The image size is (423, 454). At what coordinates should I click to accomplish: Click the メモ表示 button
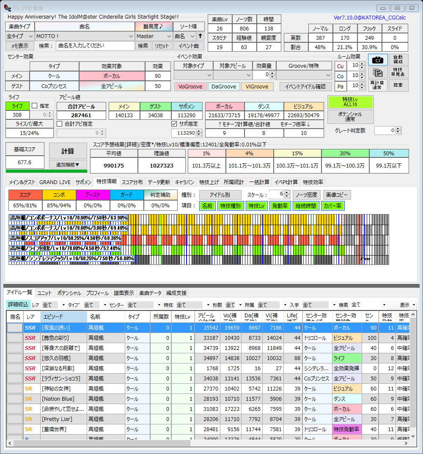tap(20, 46)
